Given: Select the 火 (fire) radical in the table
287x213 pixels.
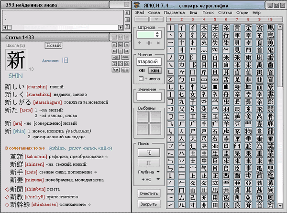Looking at the screenshot, I should (204, 43).
